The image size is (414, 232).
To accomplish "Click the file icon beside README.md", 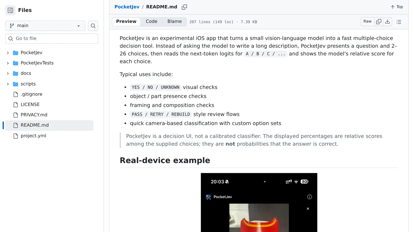I will click(x=16, y=125).
